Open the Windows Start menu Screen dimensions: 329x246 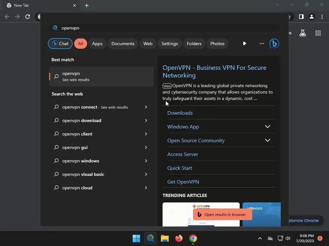[x=136, y=238]
